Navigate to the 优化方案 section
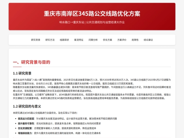184x138 pixels. pyautogui.click(x=107, y=40)
